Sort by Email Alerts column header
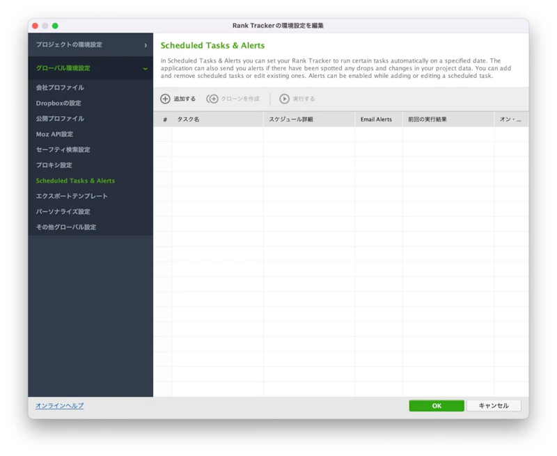 tap(378, 120)
